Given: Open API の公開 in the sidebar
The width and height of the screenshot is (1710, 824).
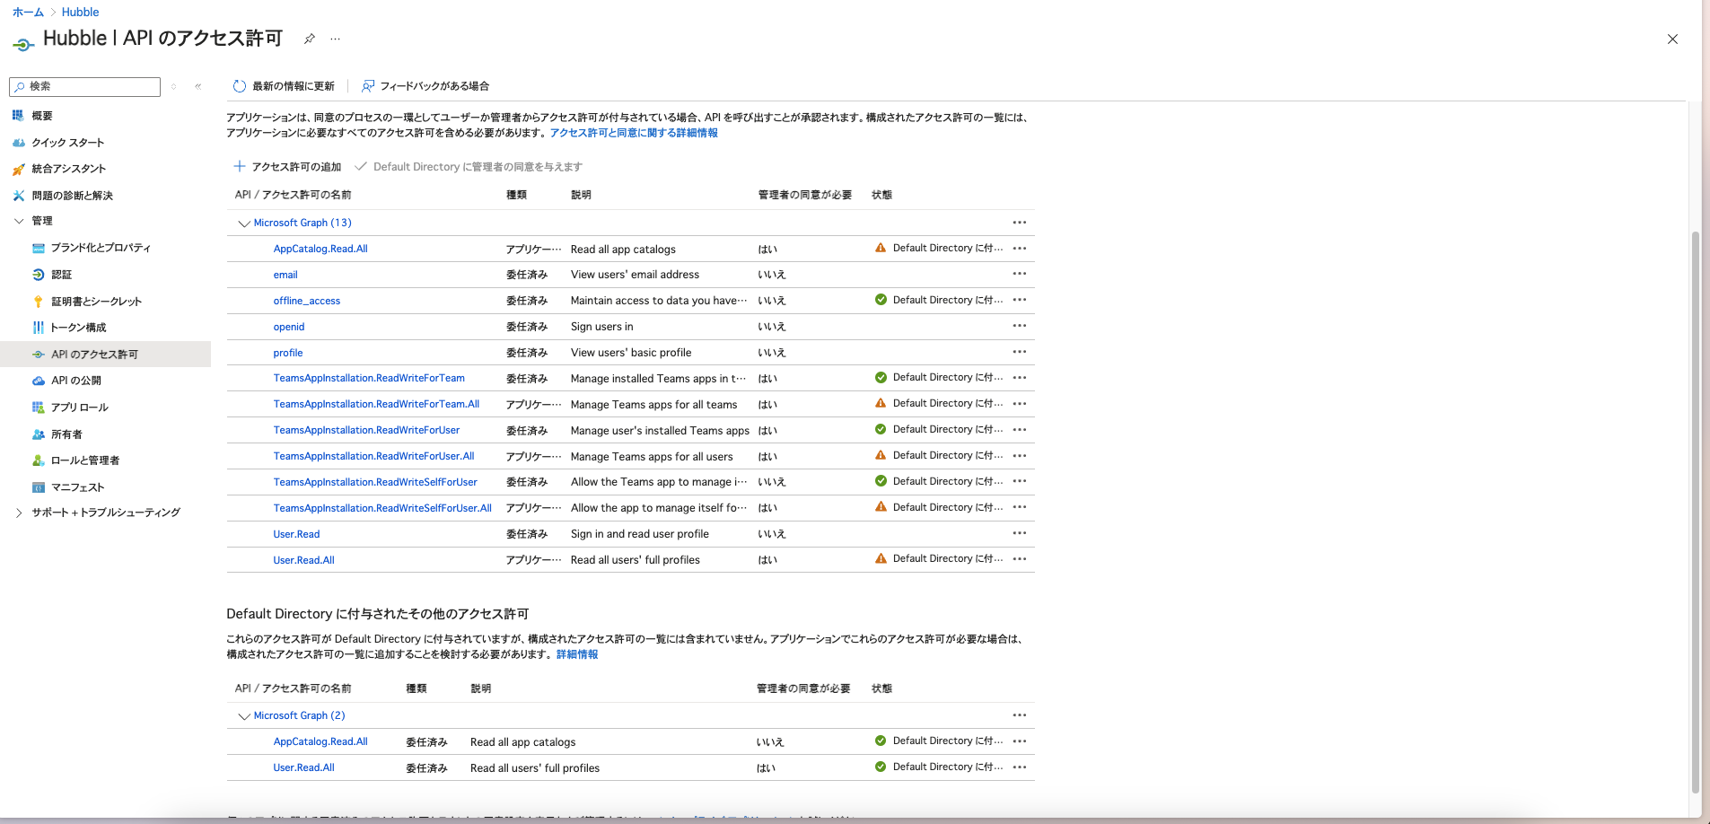Looking at the screenshot, I should [x=76, y=381].
